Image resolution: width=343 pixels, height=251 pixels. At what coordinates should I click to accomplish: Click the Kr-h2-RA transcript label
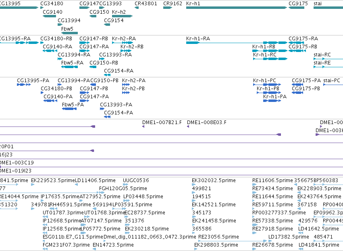pyautogui.click(x=124, y=39)
